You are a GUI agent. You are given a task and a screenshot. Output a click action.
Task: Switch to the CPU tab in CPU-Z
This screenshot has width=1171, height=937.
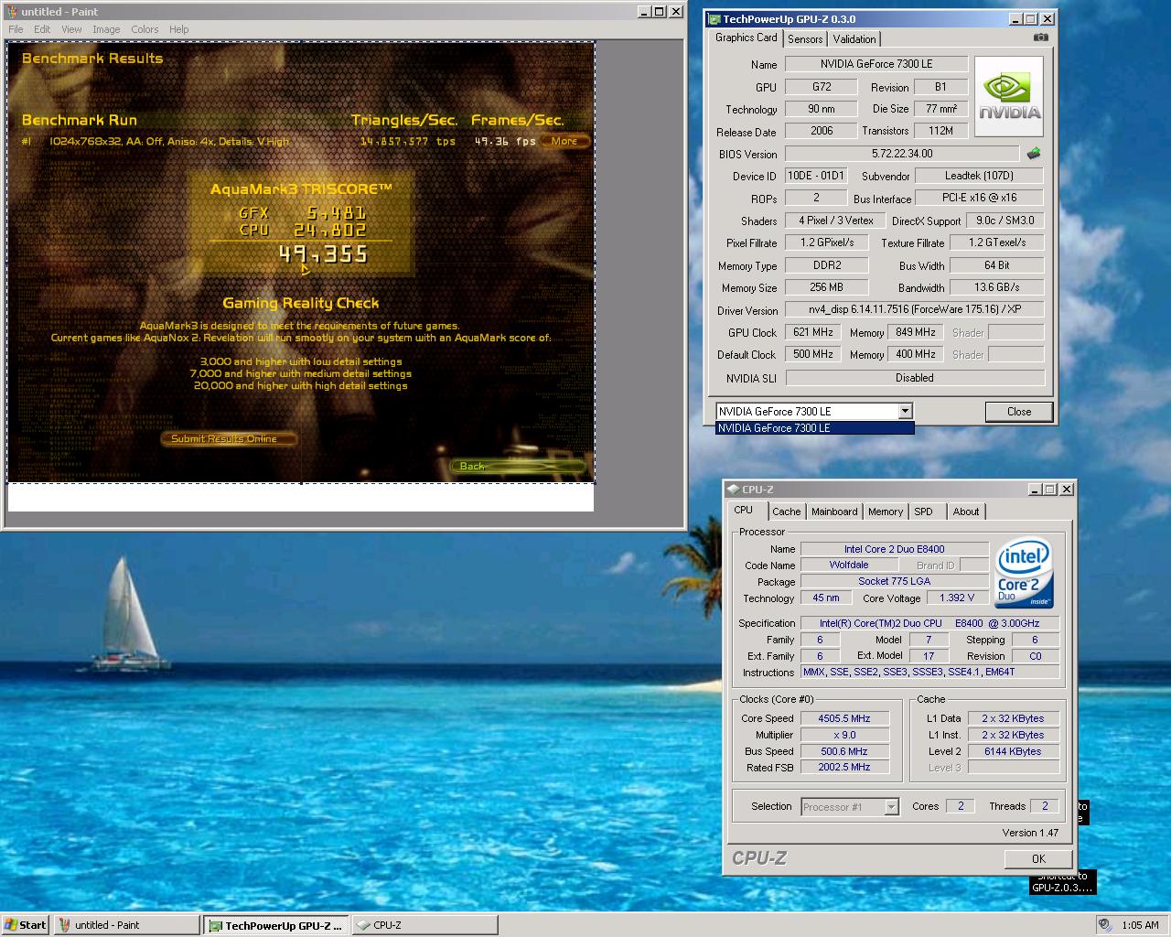tap(744, 511)
